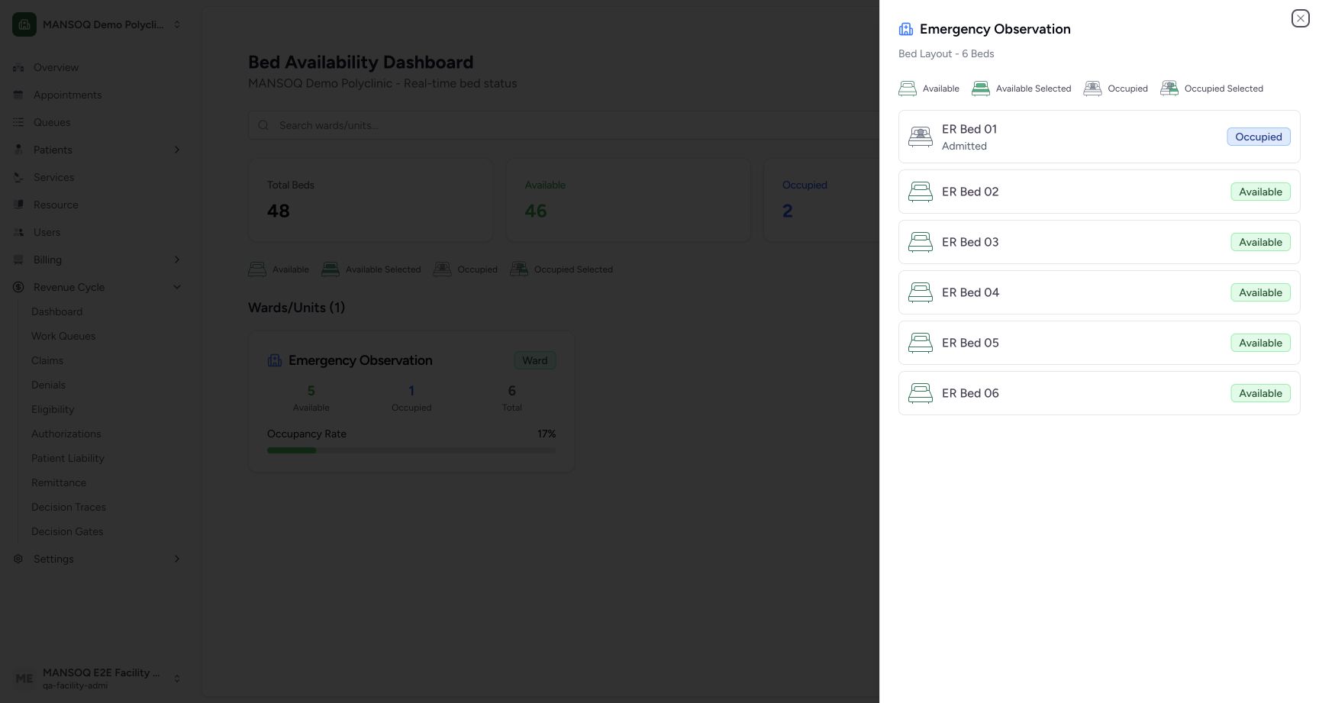This screenshot has width=1319, height=703.
Task: Click the MANSOQ clinic logo icon
Action: 24,24
